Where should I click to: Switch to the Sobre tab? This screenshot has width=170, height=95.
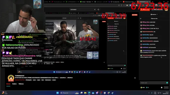14,84
